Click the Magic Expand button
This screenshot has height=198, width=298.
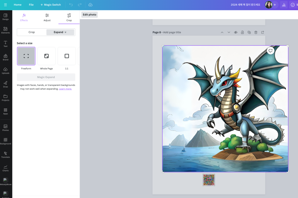[x=46, y=77]
